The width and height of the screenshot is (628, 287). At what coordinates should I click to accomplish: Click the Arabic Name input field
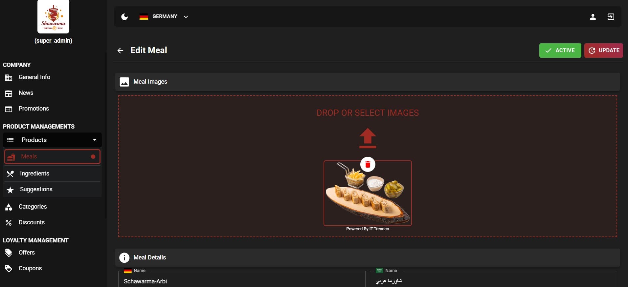coord(493,281)
